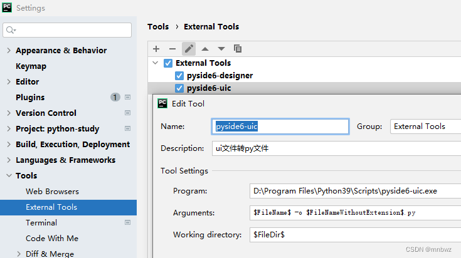
Task: Select Web Browsers under Tools
Action: [52, 191]
